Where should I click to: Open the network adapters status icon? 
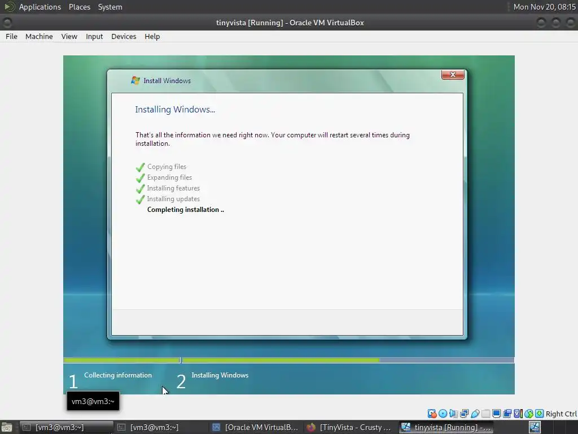(465, 414)
